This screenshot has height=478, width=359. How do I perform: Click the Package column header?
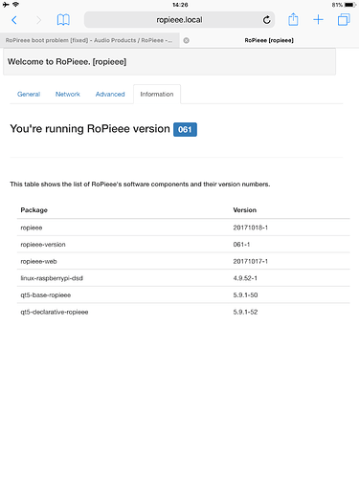34,210
